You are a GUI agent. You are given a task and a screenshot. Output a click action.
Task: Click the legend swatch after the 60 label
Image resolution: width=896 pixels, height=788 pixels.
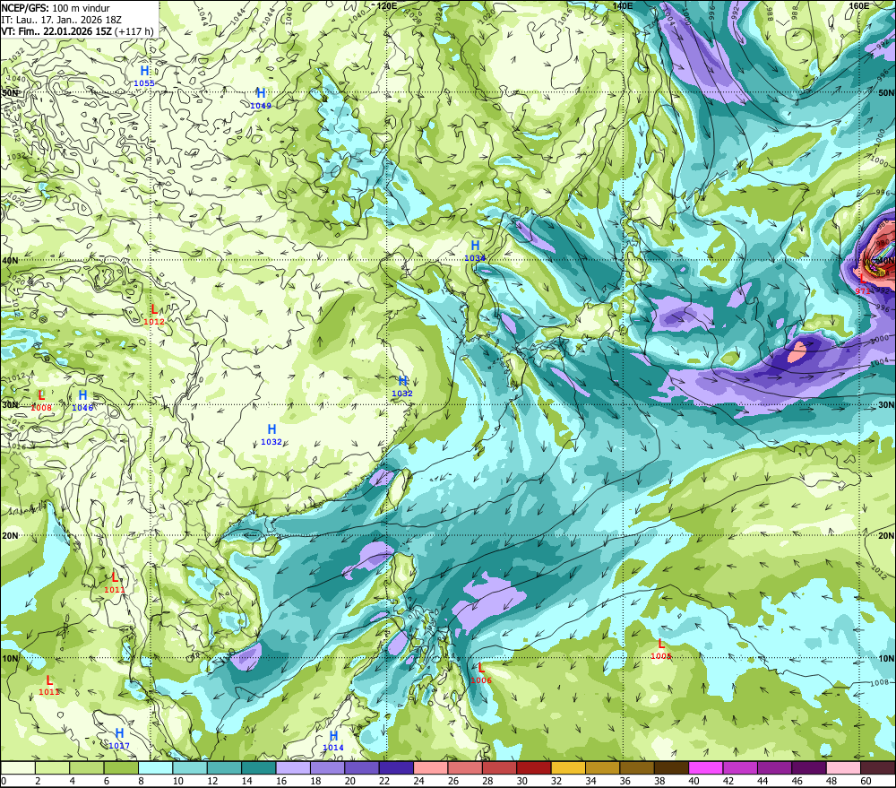[x=878, y=767]
